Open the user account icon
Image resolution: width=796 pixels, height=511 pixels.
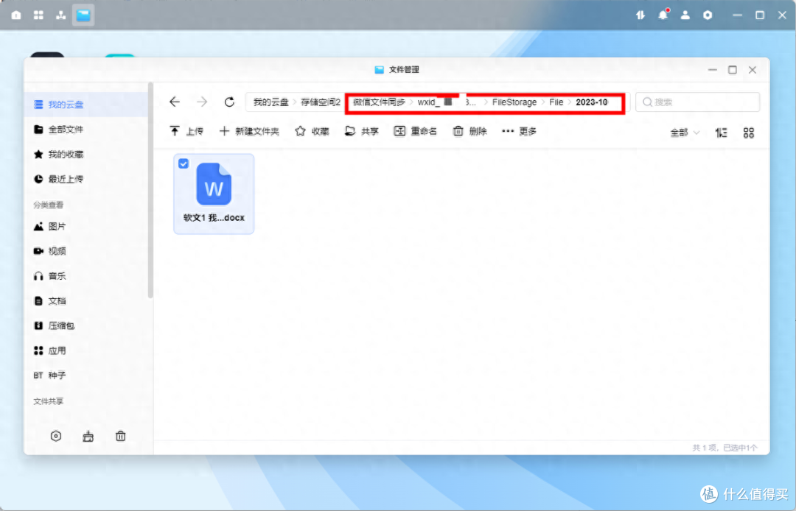point(685,15)
